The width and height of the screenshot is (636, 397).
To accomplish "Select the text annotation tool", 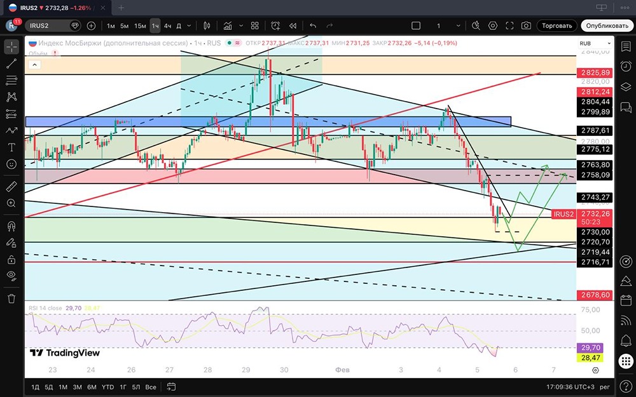I will pyautogui.click(x=11, y=147).
